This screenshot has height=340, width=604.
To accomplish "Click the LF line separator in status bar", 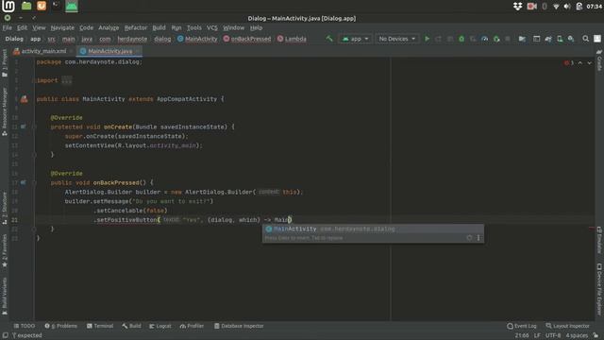I will tap(537, 335).
